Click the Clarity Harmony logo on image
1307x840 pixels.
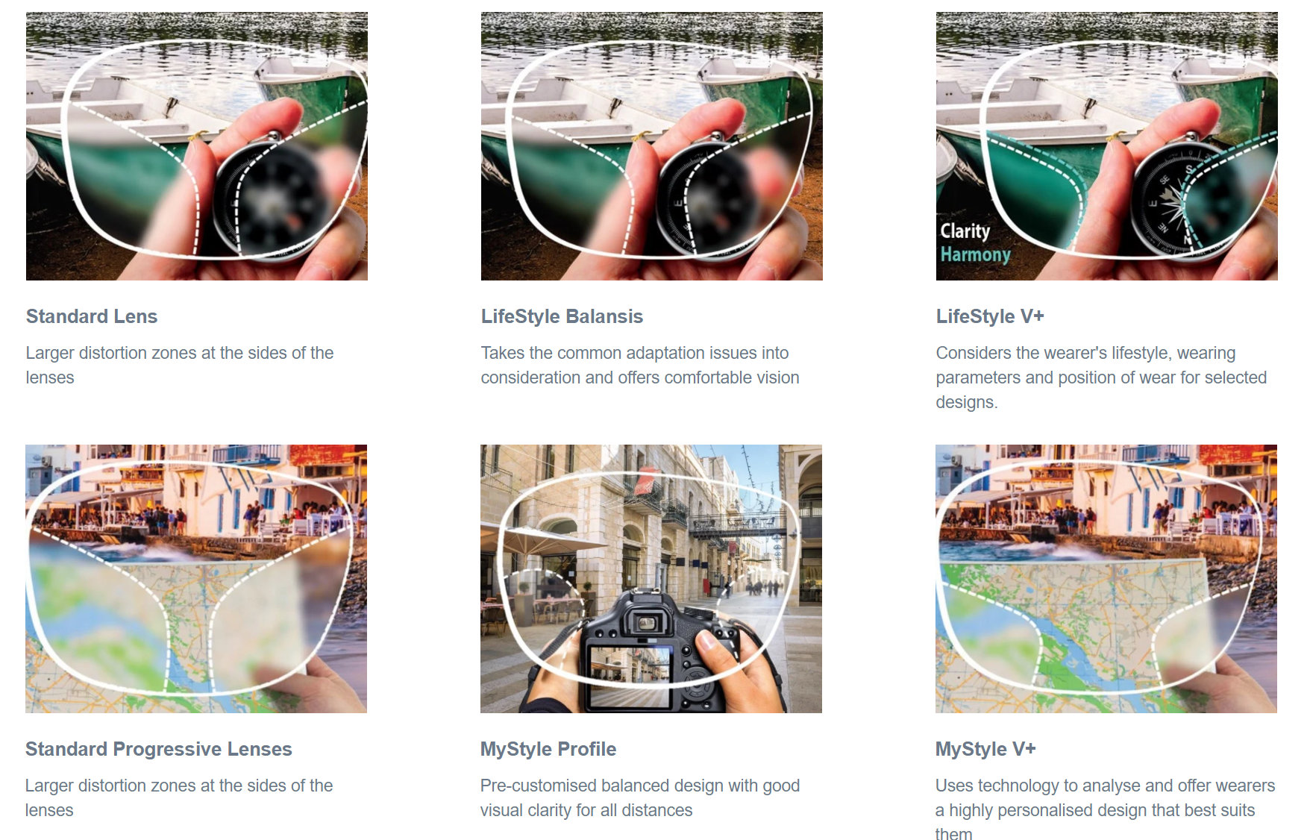[975, 242]
